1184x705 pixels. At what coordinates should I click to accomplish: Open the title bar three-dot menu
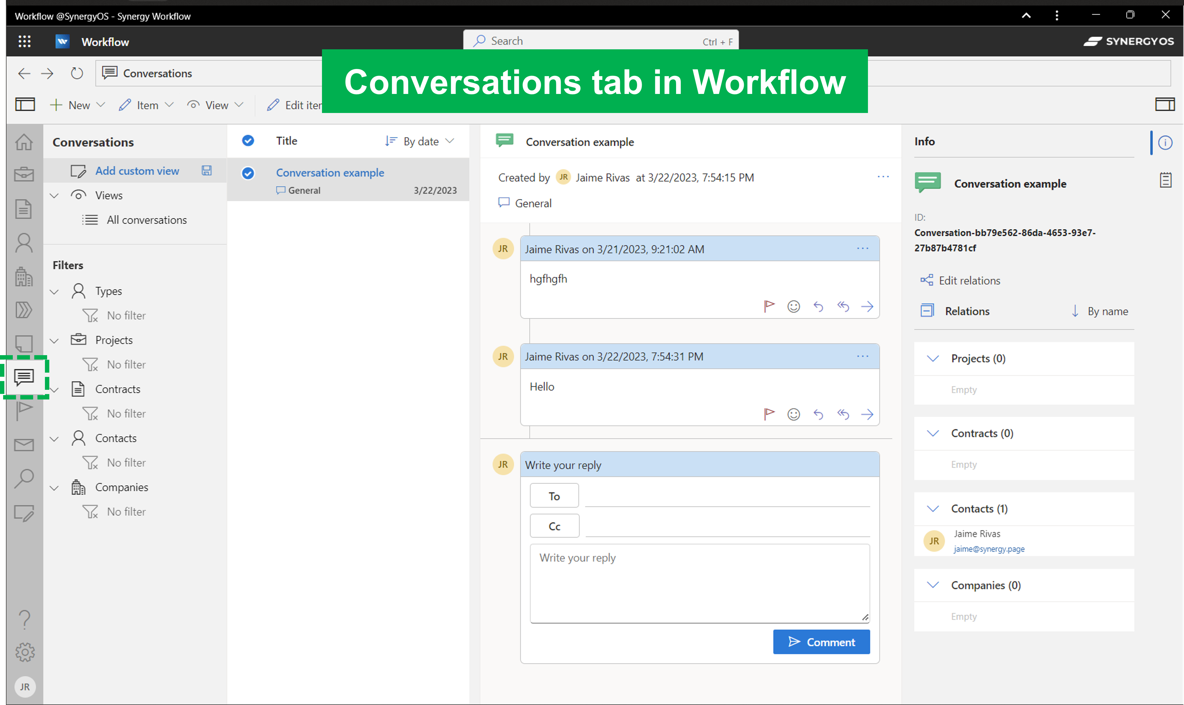(1057, 16)
